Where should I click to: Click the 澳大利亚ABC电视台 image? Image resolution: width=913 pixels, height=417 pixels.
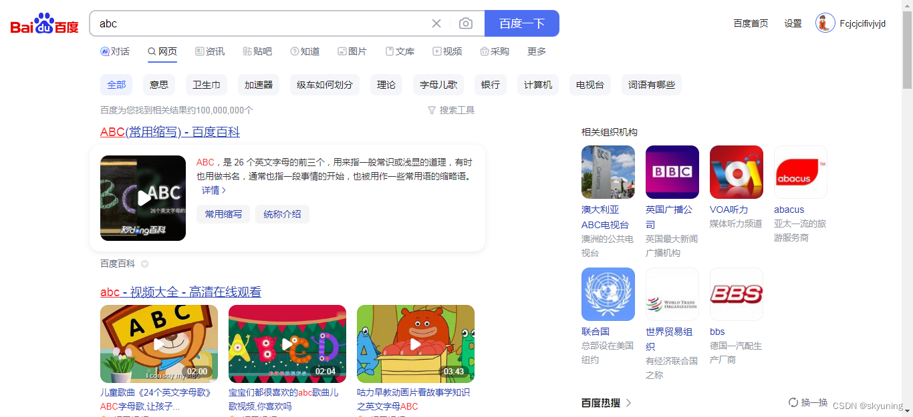tap(608, 172)
